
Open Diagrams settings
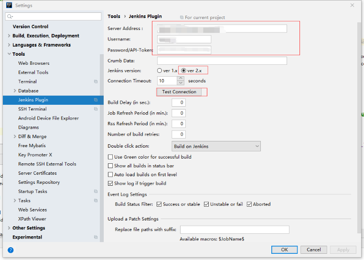tap(29, 127)
